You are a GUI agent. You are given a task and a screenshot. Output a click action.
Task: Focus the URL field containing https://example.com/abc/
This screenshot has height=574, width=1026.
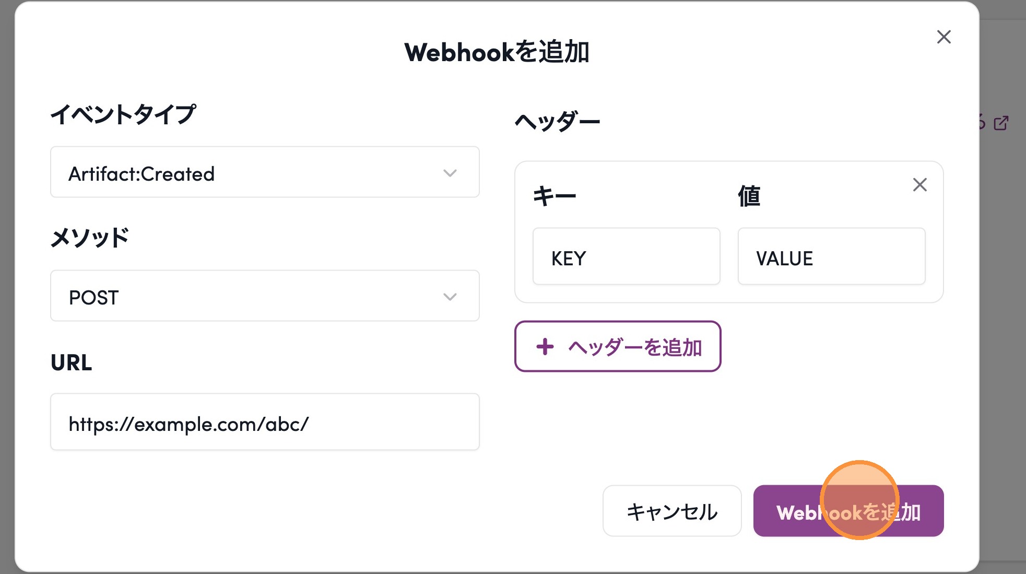[x=264, y=423]
